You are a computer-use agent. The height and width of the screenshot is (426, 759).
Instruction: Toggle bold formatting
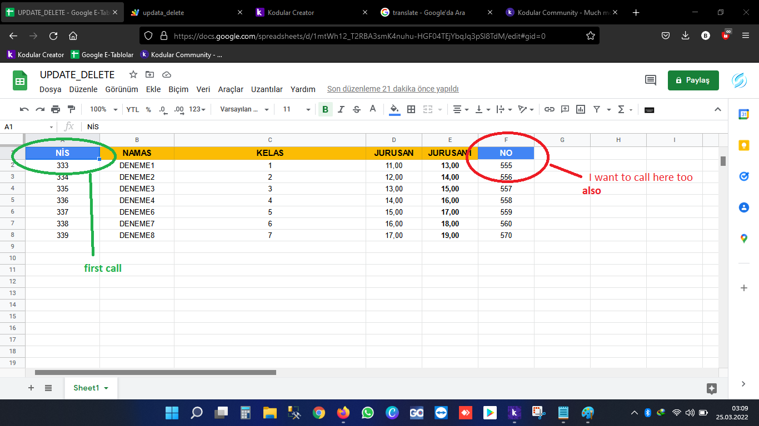pyautogui.click(x=325, y=109)
